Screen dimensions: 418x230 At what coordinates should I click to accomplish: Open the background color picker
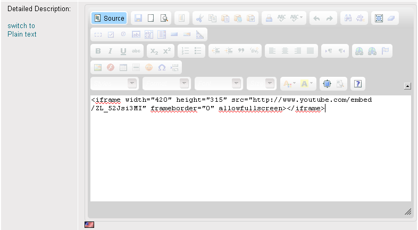307,83
